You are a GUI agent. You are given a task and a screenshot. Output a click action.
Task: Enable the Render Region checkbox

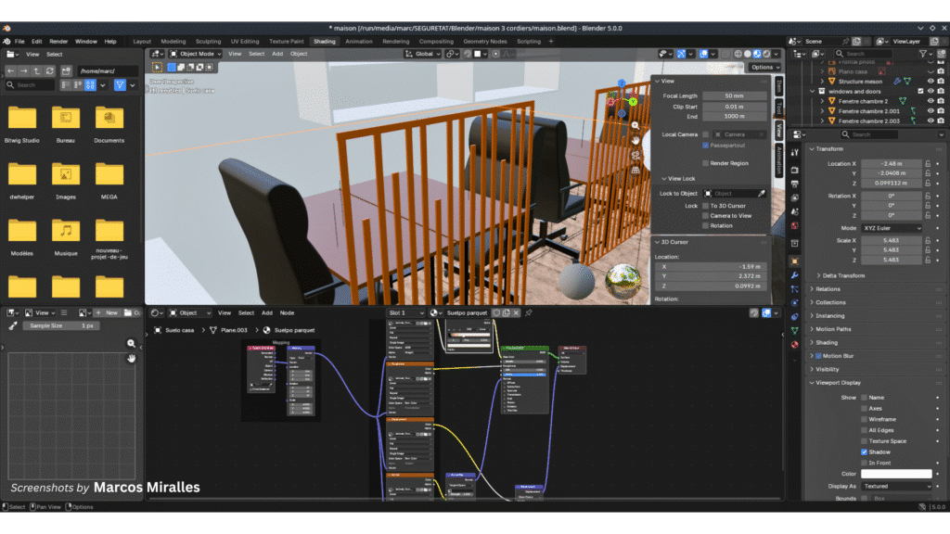click(x=706, y=163)
